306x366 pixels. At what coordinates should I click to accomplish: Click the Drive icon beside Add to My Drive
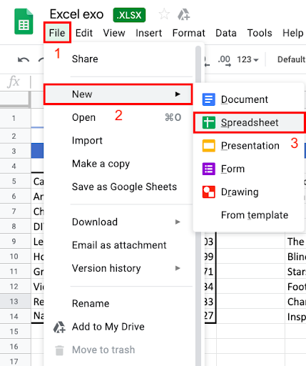[59, 327]
